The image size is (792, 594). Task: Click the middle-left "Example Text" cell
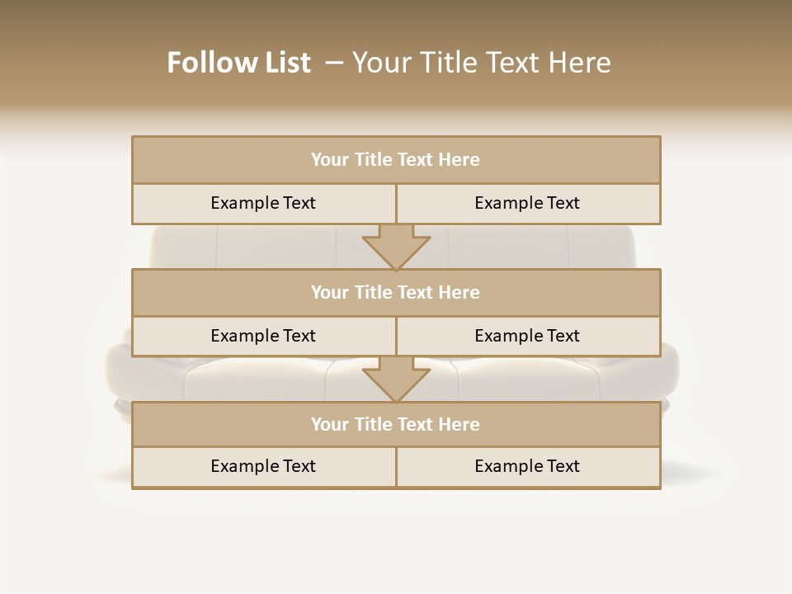pyautogui.click(x=263, y=336)
